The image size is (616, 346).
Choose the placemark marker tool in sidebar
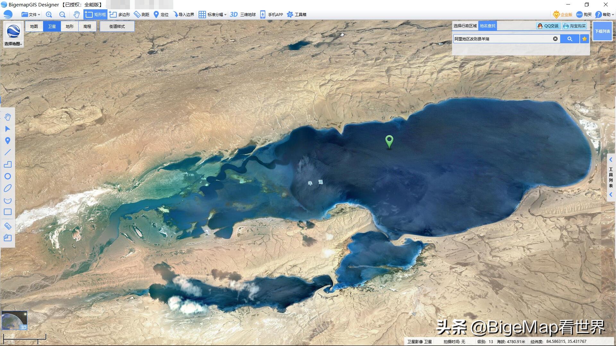pos(8,141)
